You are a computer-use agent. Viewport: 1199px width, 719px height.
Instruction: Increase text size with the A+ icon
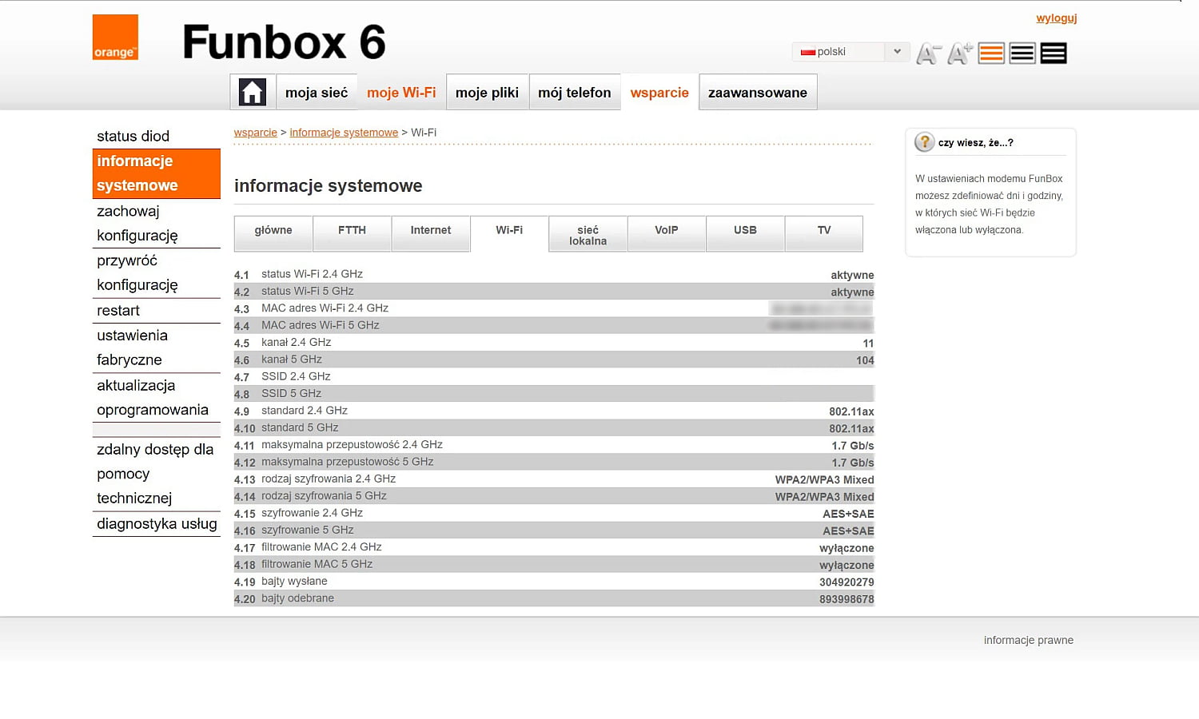coord(959,53)
